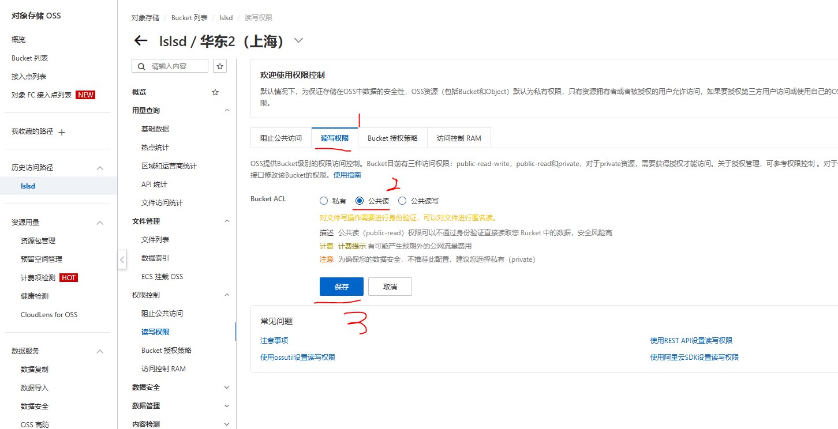Open 使用阿里云SDK设置读写权限 link
838x429 pixels.
694,357
